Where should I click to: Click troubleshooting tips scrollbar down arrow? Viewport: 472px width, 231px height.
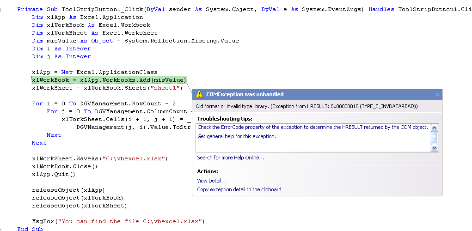click(435, 147)
